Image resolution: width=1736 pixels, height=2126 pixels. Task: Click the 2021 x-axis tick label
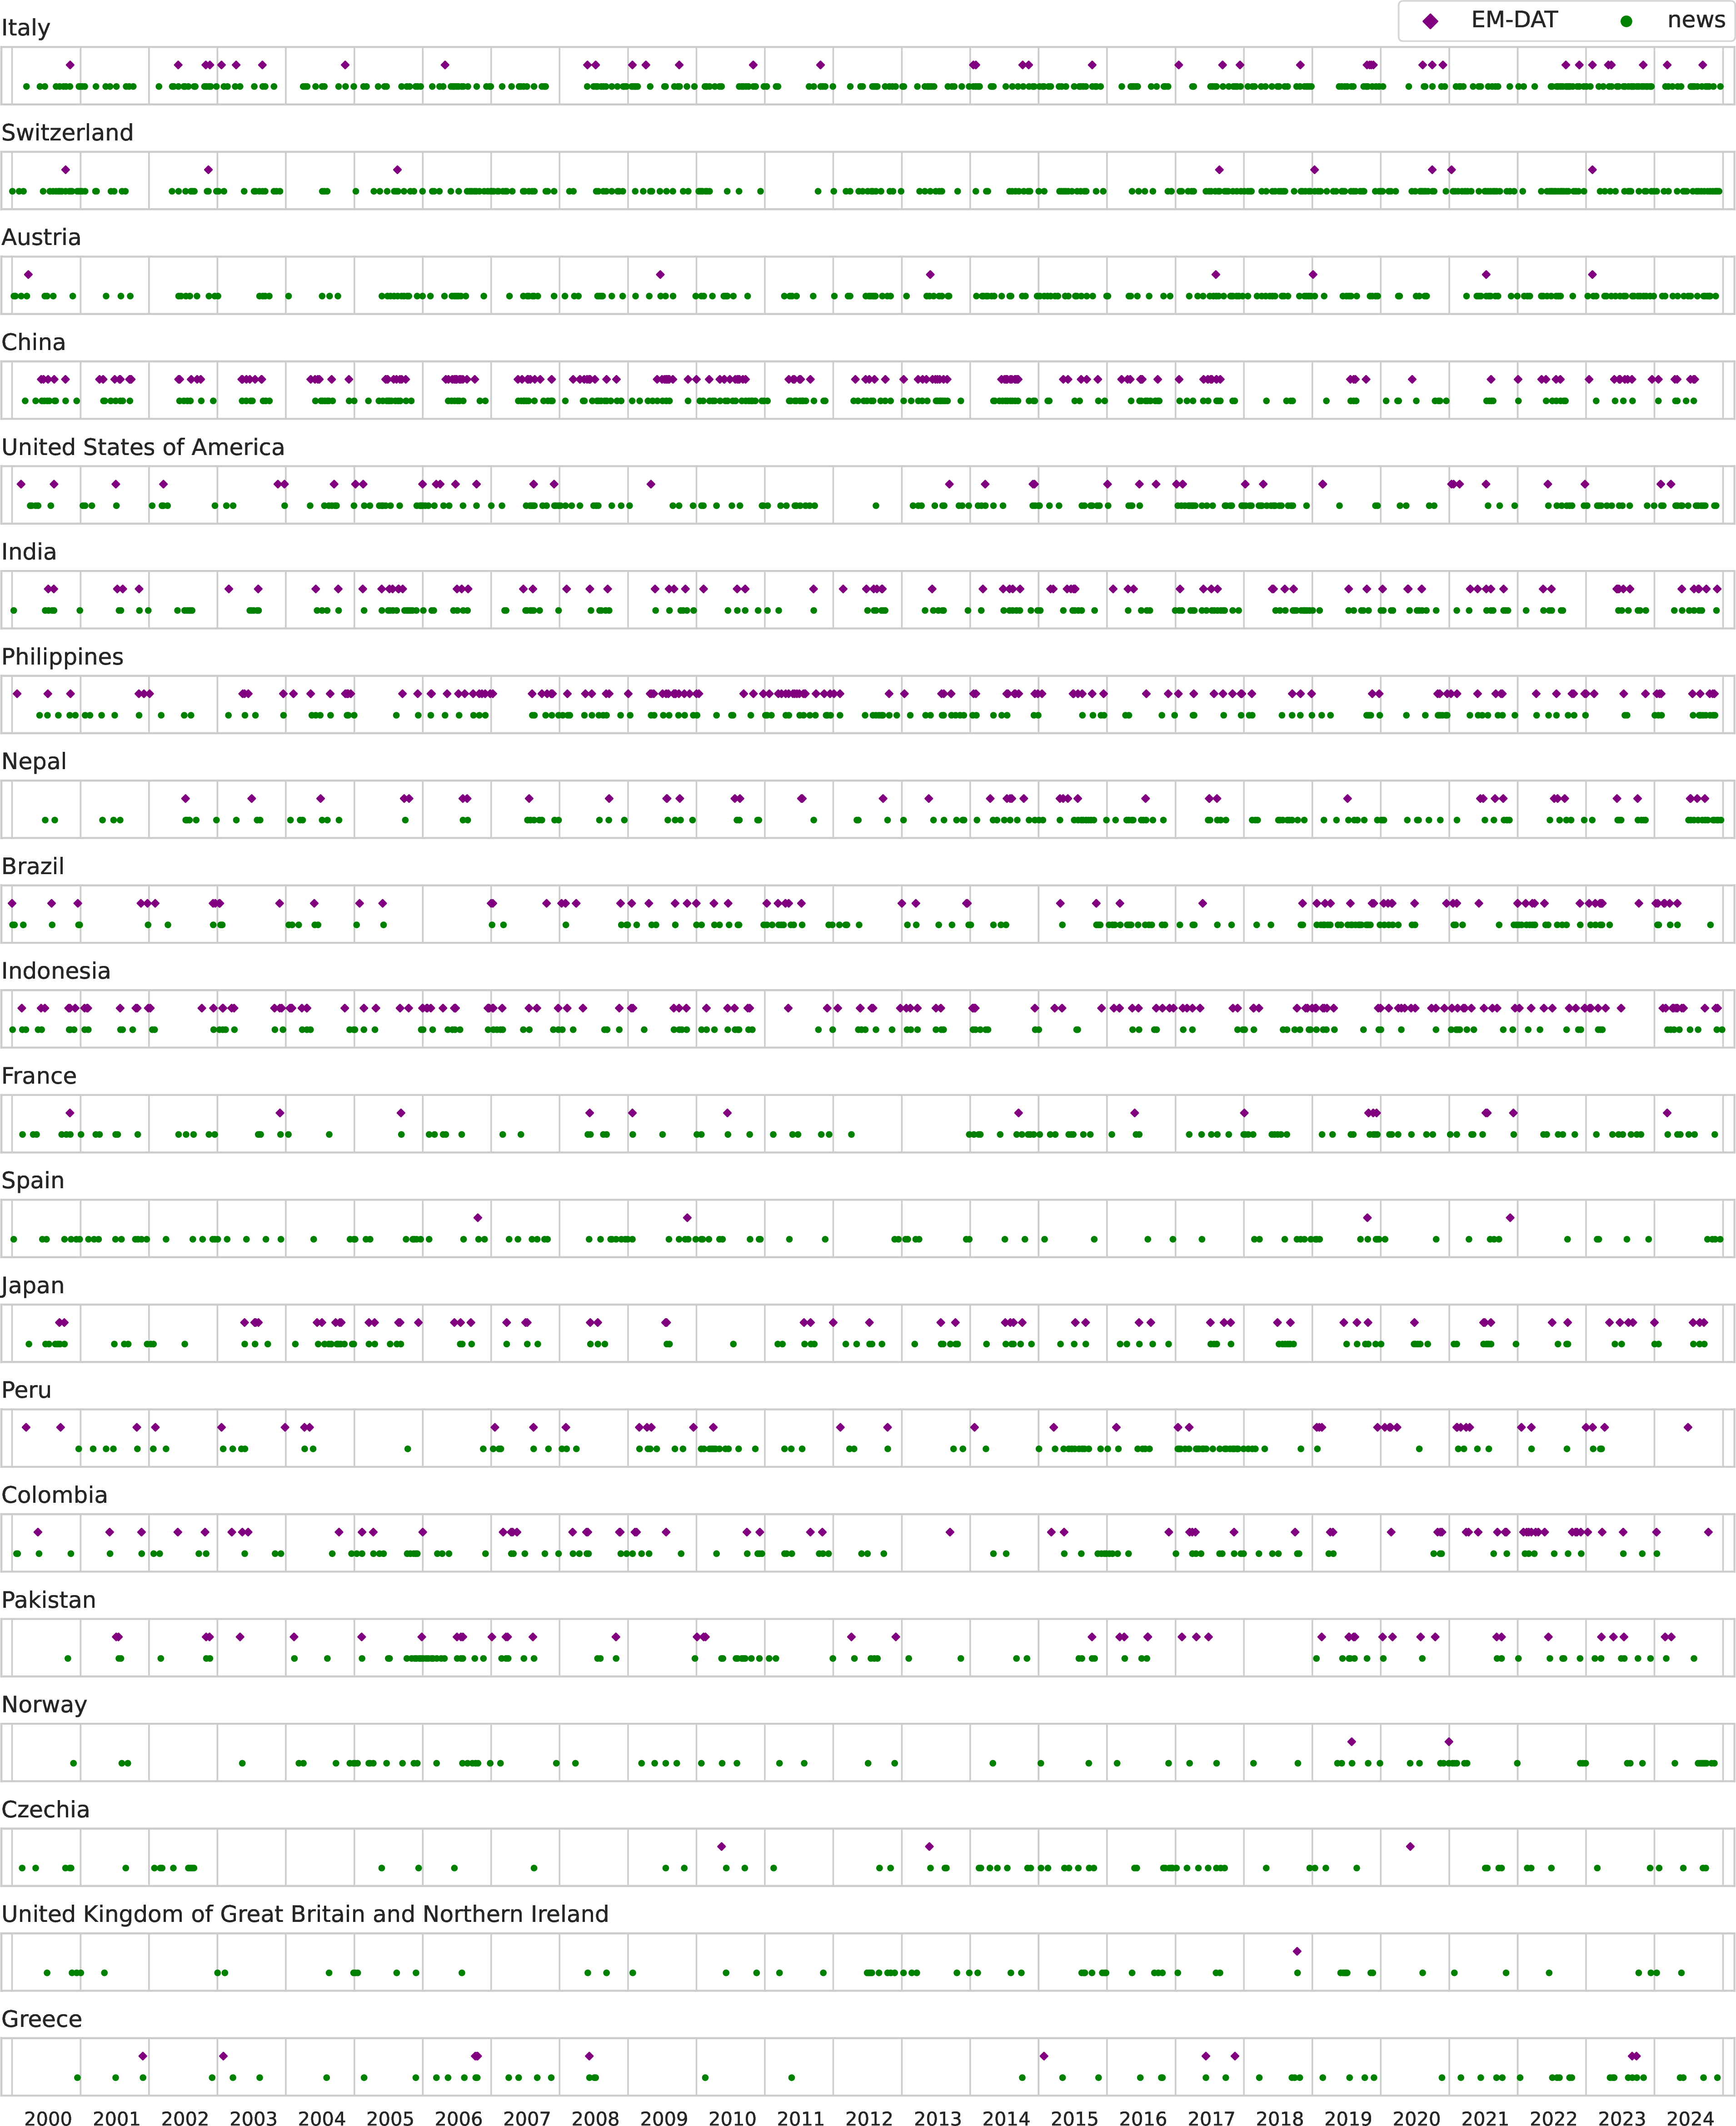click(x=1485, y=2118)
